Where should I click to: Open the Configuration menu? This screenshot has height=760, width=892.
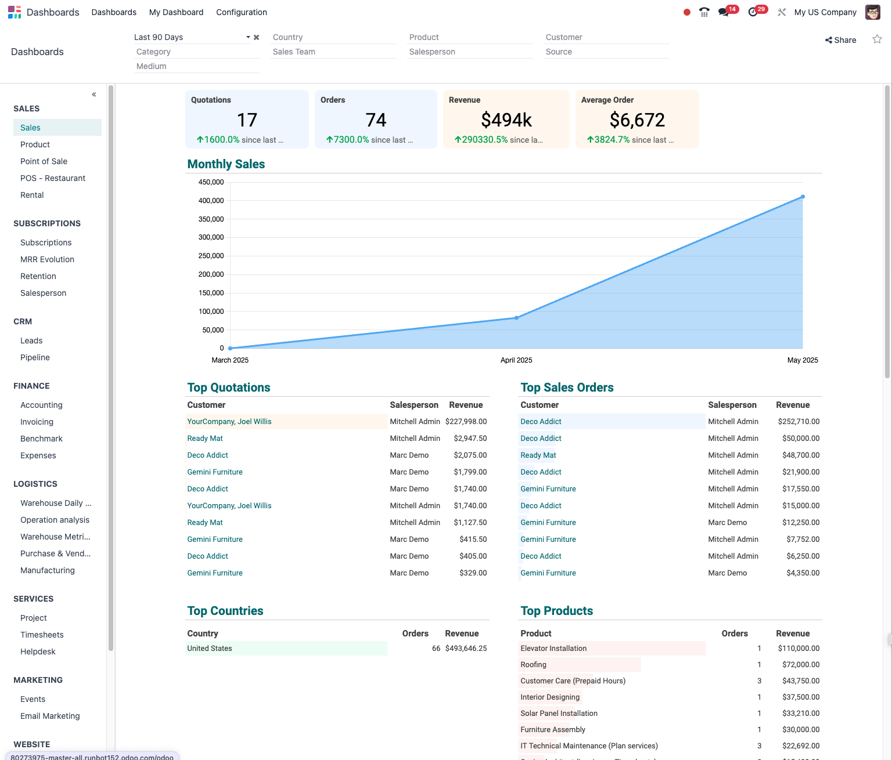242,12
